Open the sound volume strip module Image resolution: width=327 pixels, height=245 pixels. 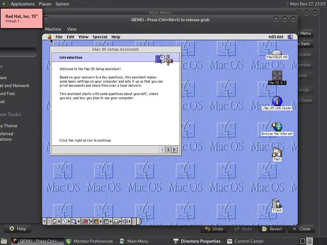[126, 221]
